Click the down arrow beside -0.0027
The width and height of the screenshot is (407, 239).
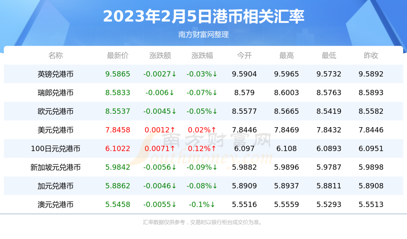(174, 74)
